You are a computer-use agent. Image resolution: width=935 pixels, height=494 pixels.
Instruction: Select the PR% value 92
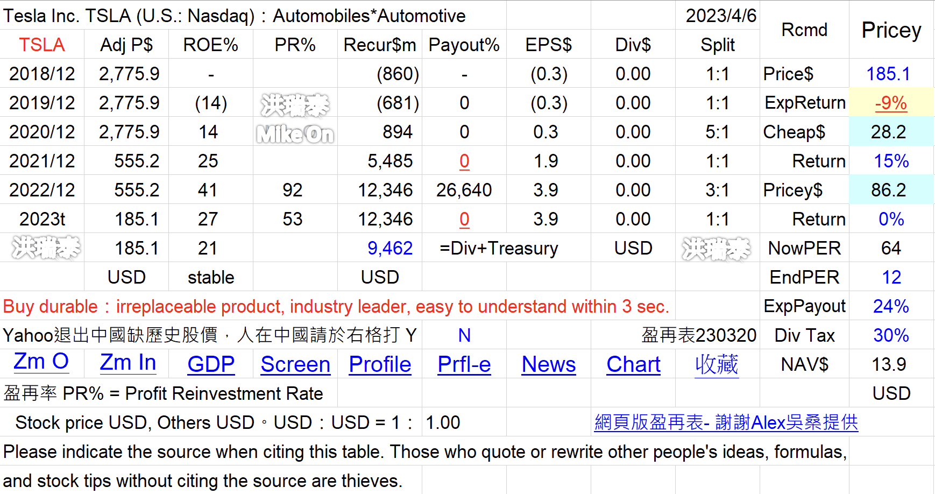click(x=295, y=190)
